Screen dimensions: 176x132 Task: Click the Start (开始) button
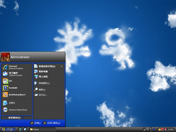tap(8, 130)
